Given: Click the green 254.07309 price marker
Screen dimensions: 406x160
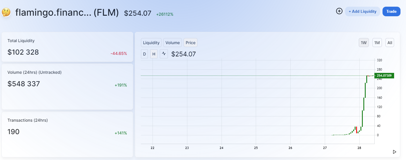Looking at the screenshot, I should pyautogui.click(x=384, y=75).
